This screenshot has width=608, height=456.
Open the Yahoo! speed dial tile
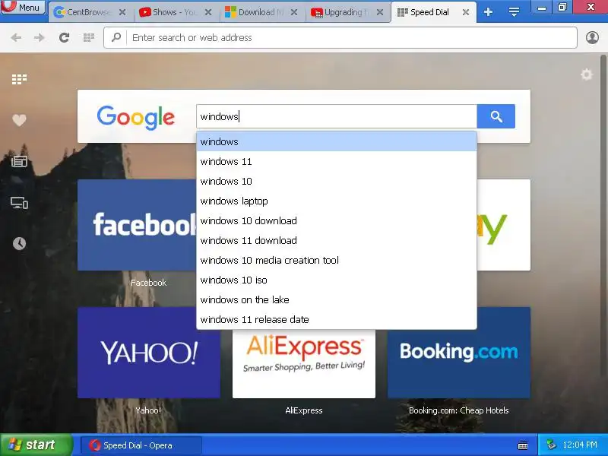149,353
